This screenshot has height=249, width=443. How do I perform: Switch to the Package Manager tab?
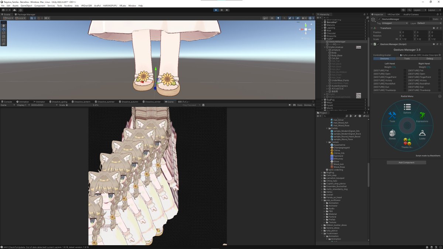[x=25, y=14]
